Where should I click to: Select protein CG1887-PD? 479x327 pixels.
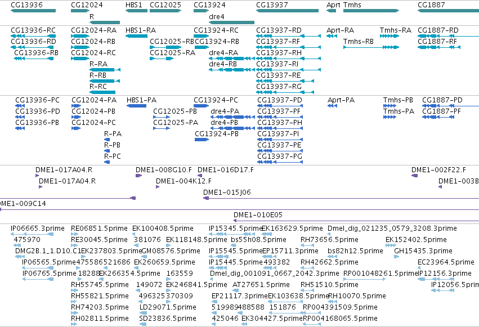click(x=442, y=100)
